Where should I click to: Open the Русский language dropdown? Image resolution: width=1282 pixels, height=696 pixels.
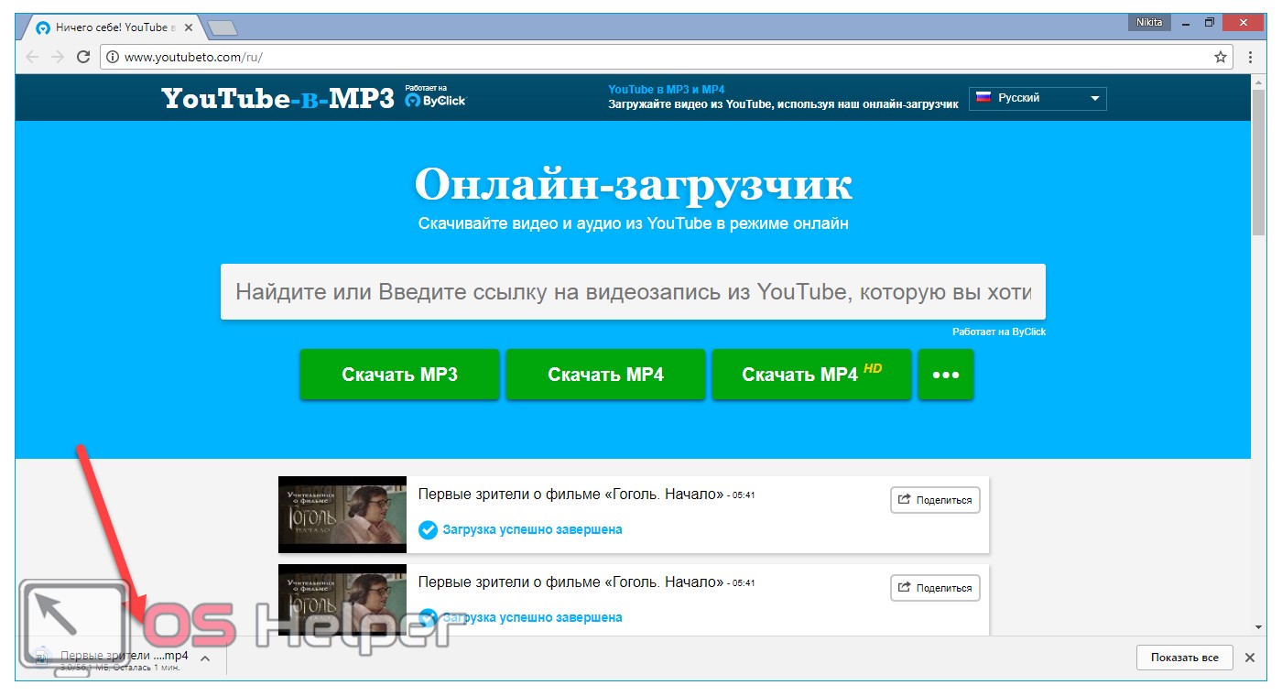pyautogui.click(x=1038, y=98)
